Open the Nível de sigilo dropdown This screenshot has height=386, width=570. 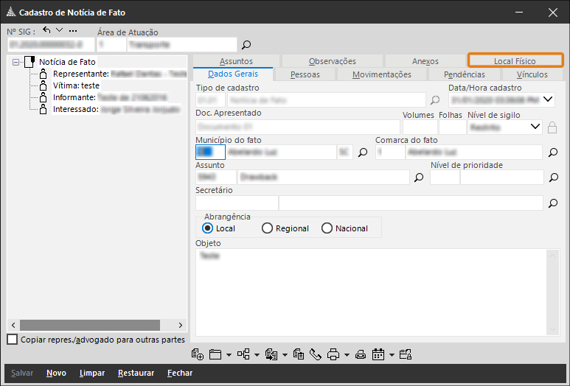coord(535,127)
